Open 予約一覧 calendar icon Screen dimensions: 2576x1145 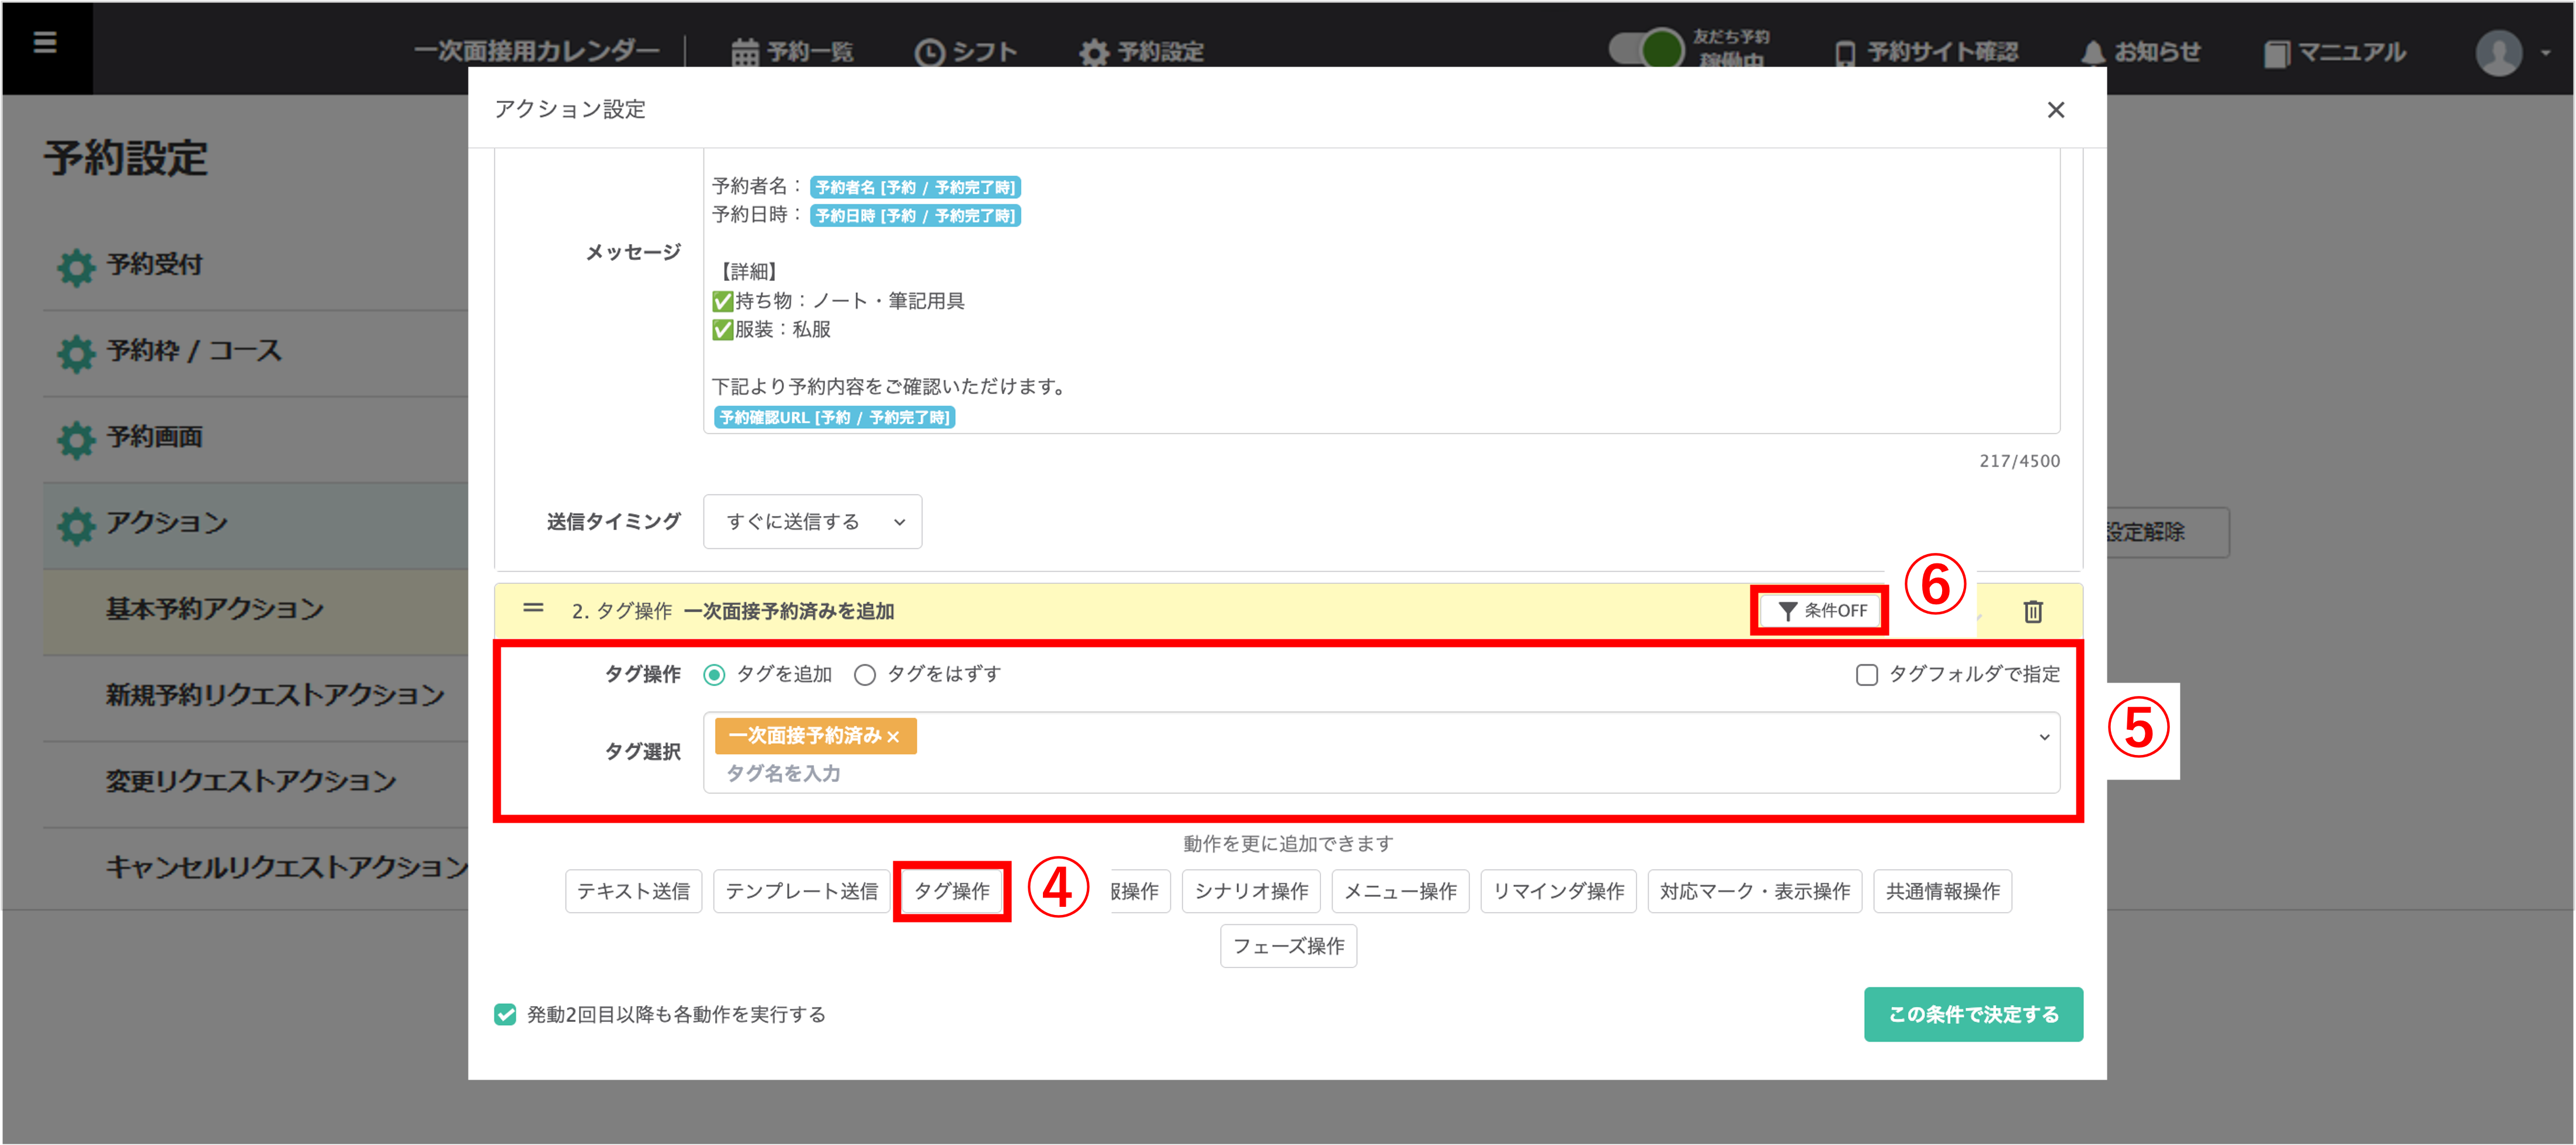click(x=745, y=52)
